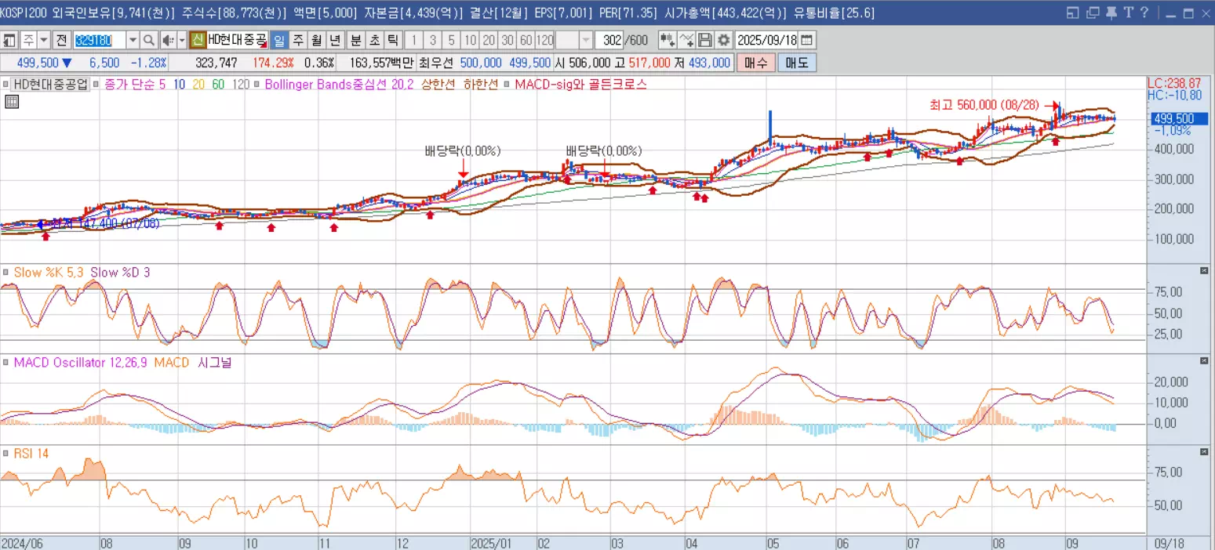The width and height of the screenshot is (1215, 550).
Task: Click the HD현대중공 stock name selector
Action: pyautogui.click(x=236, y=40)
